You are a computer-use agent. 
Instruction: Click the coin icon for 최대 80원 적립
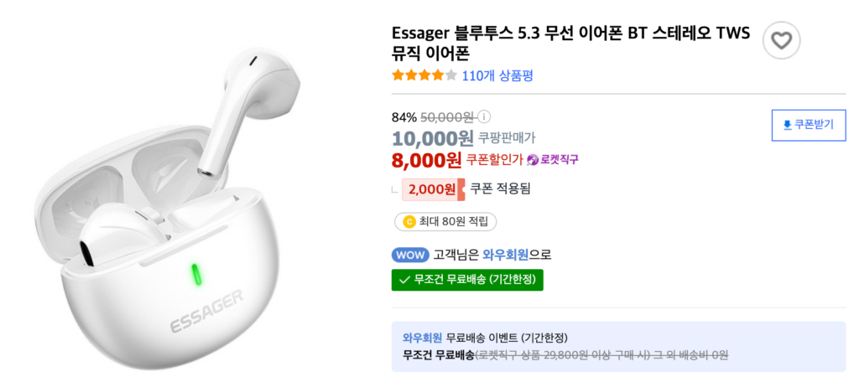pos(409,222)
